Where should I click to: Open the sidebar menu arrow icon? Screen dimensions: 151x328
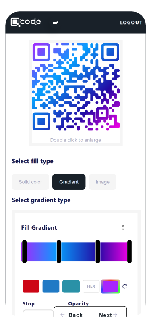point(56,22)
